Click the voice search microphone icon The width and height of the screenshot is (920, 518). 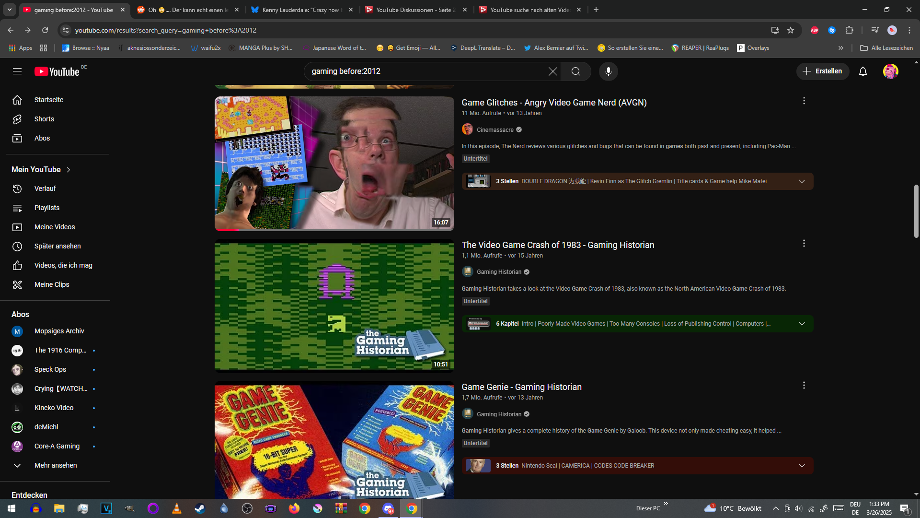point(608,71)
